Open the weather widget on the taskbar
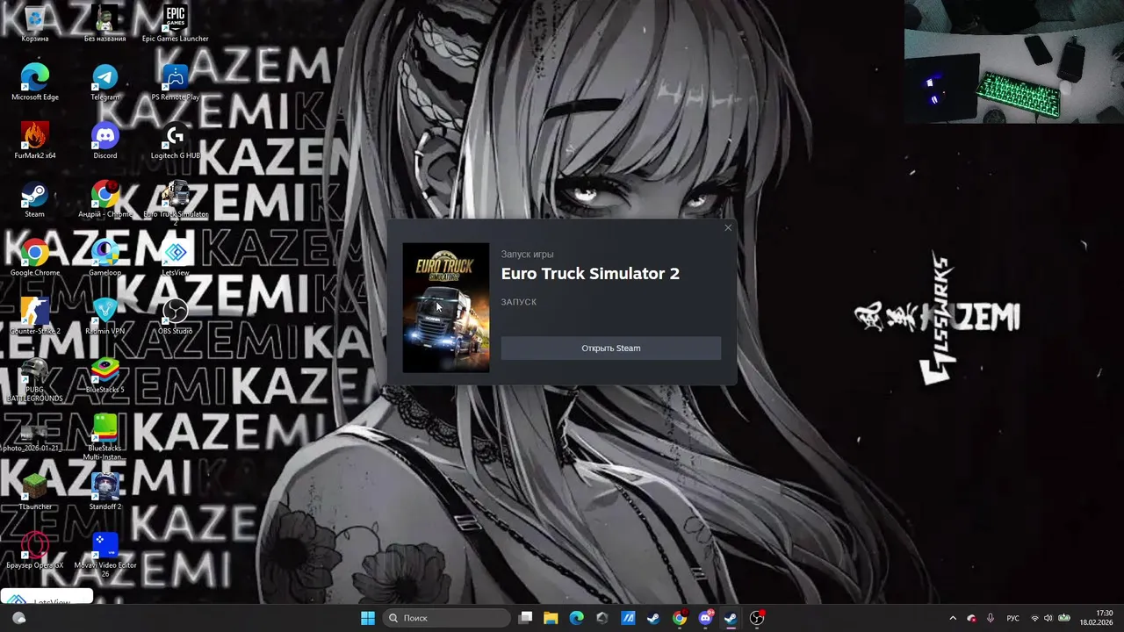The height and width of the screenshot is (632, 1124). pyautogui.click(x=19, y=618)
